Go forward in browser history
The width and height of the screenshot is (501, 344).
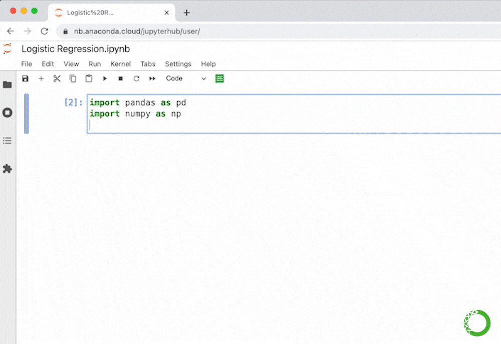point(28,31)
